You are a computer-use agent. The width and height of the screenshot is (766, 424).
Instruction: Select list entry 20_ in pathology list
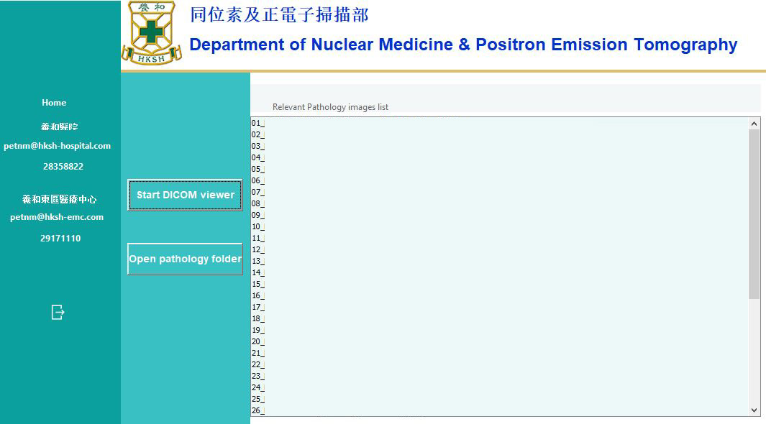(x=257, y=341)
